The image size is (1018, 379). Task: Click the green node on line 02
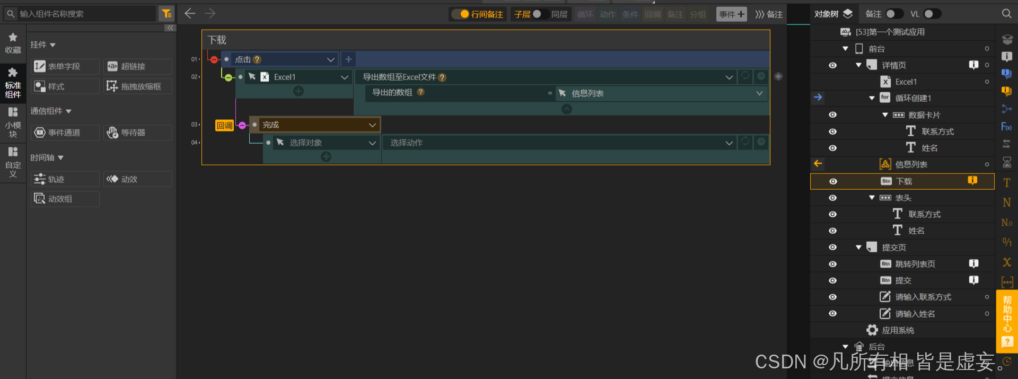(229, 77)
